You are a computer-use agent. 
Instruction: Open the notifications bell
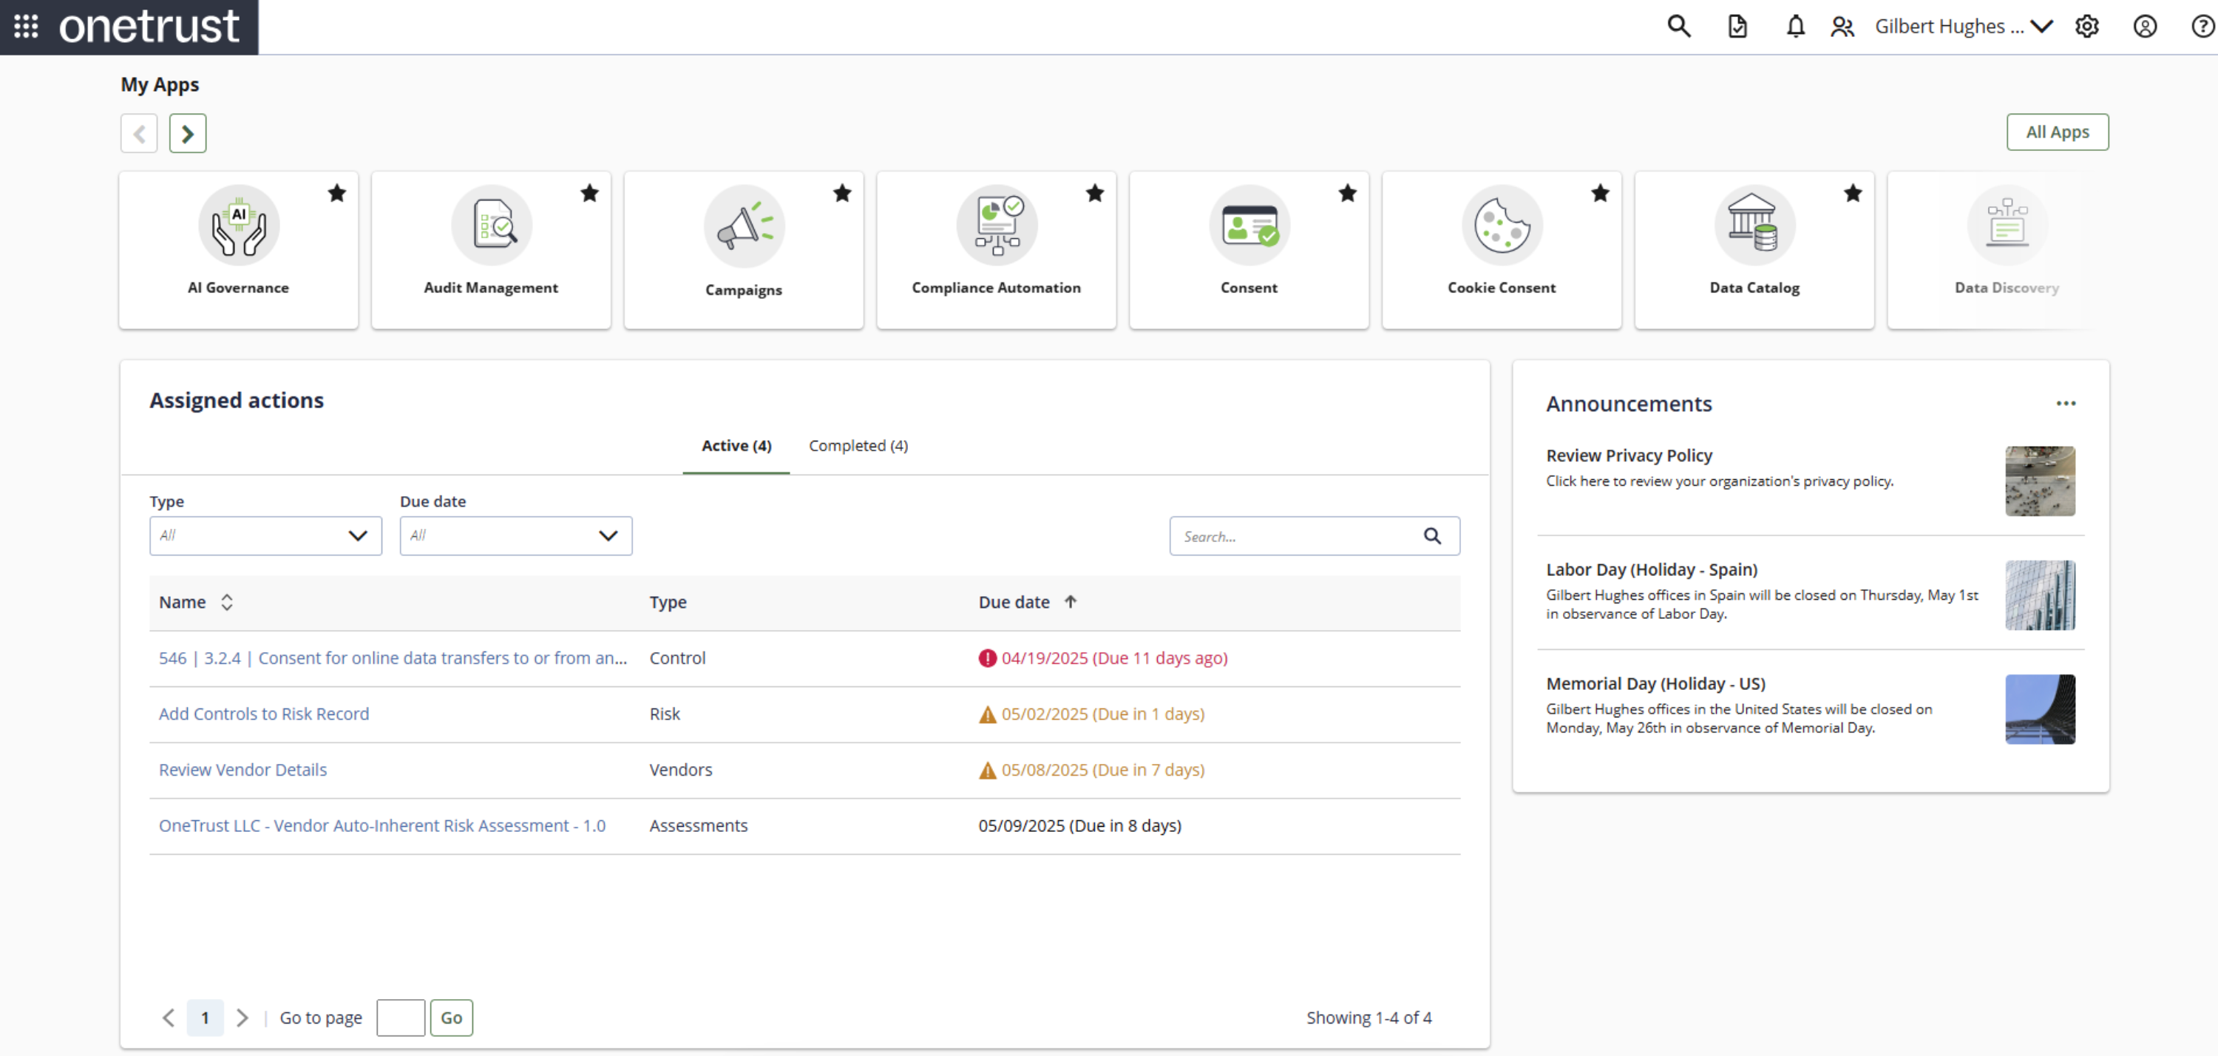1794,27
